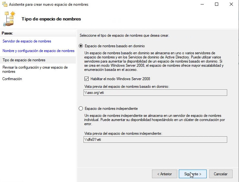Minimize the namespace wizard window
The image size is (239, 182).
tap(202, 4)
